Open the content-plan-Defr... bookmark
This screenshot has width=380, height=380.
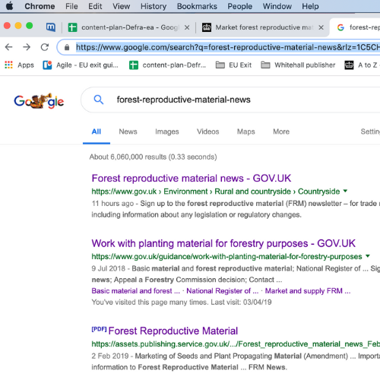point(167,65)
